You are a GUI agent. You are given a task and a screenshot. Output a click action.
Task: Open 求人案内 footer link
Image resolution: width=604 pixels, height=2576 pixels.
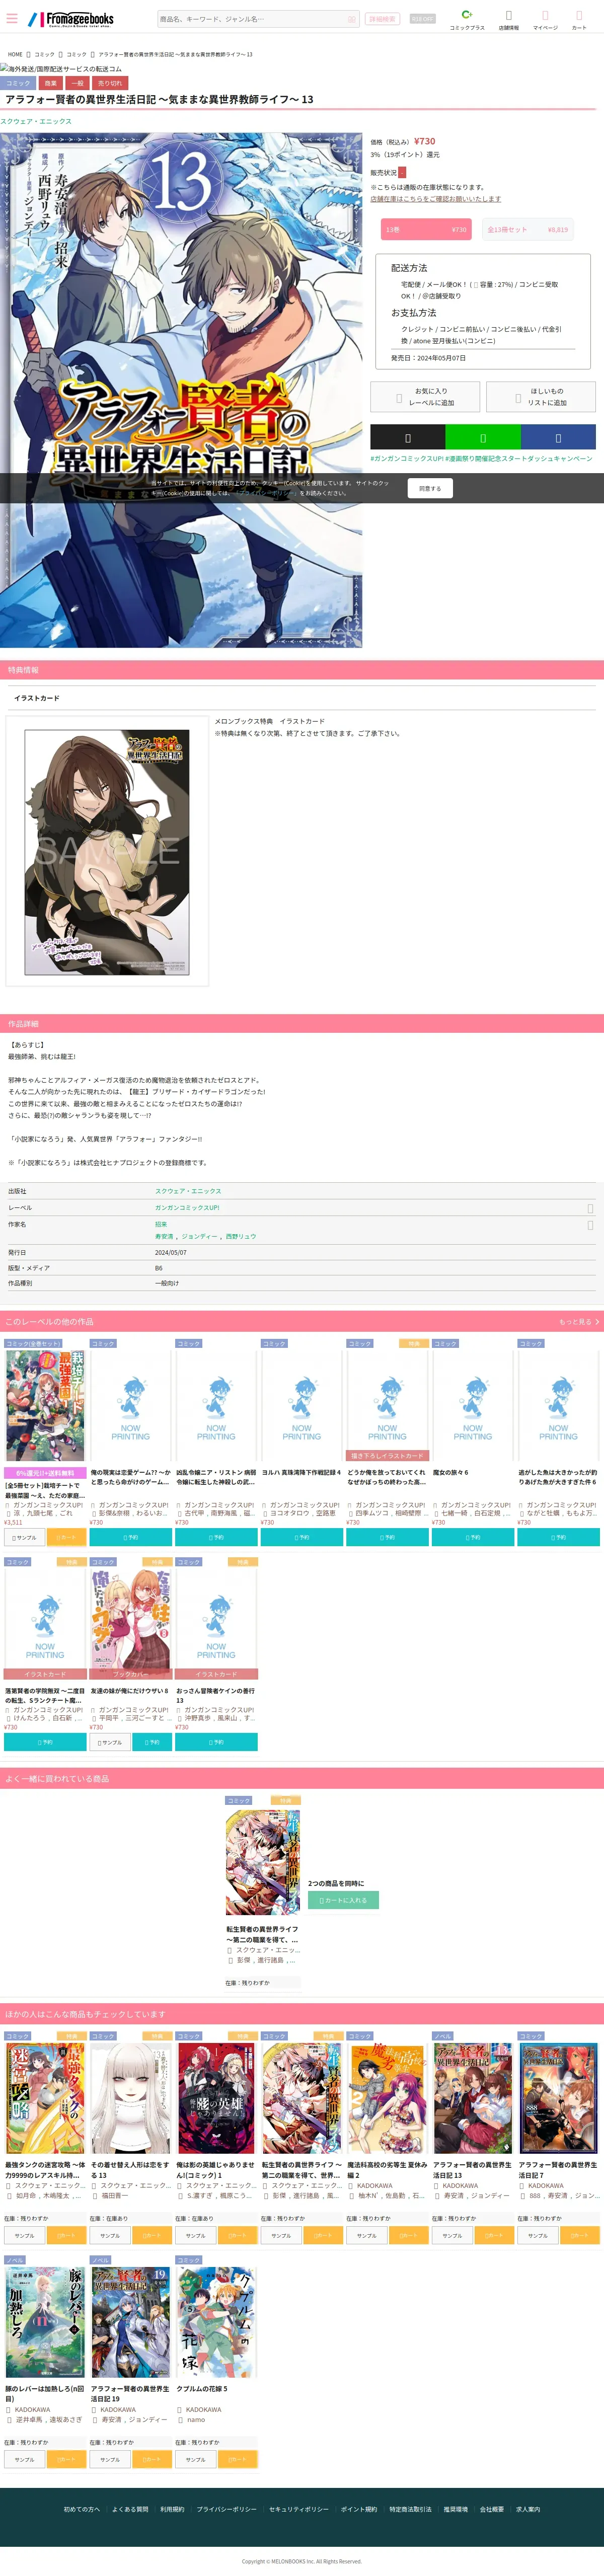528,2509
